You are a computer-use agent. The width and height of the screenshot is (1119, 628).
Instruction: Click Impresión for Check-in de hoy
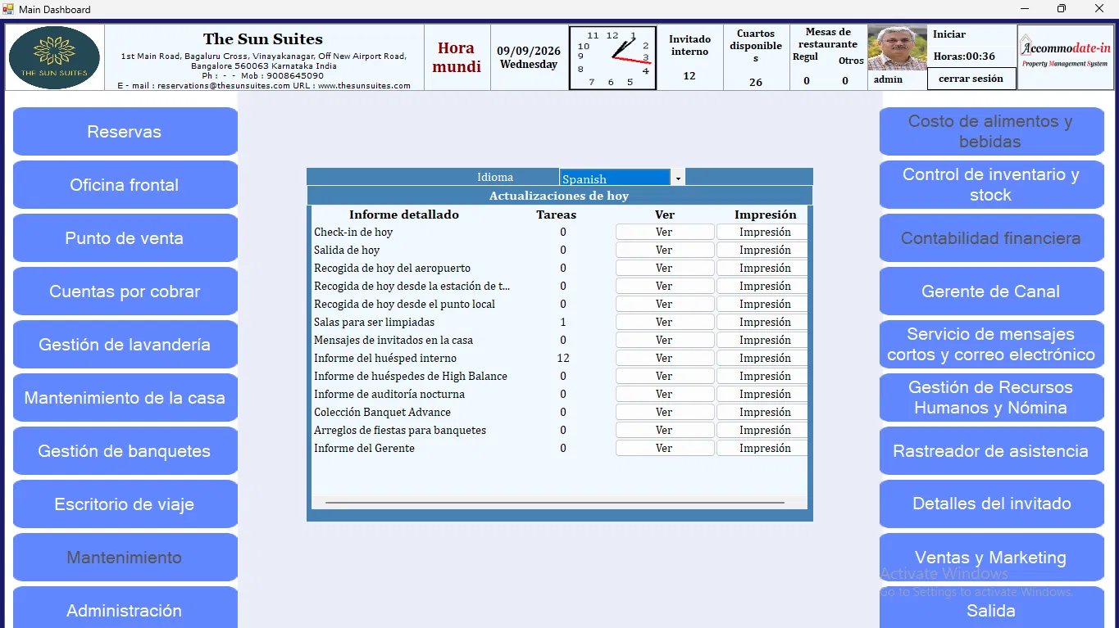click(762, 232)
